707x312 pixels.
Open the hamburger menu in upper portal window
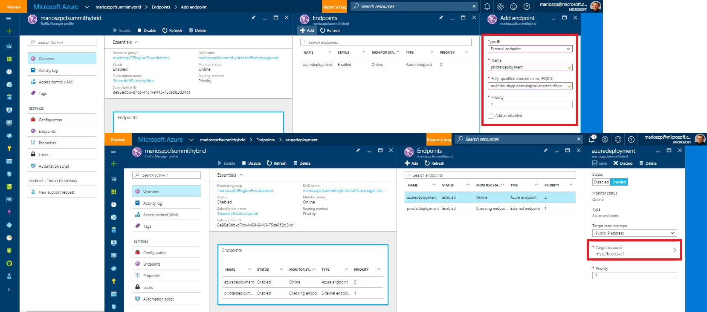[x=9, y=18]
